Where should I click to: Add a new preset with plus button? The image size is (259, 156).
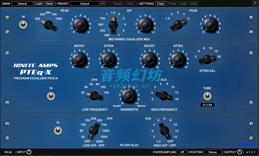(103, 4)
